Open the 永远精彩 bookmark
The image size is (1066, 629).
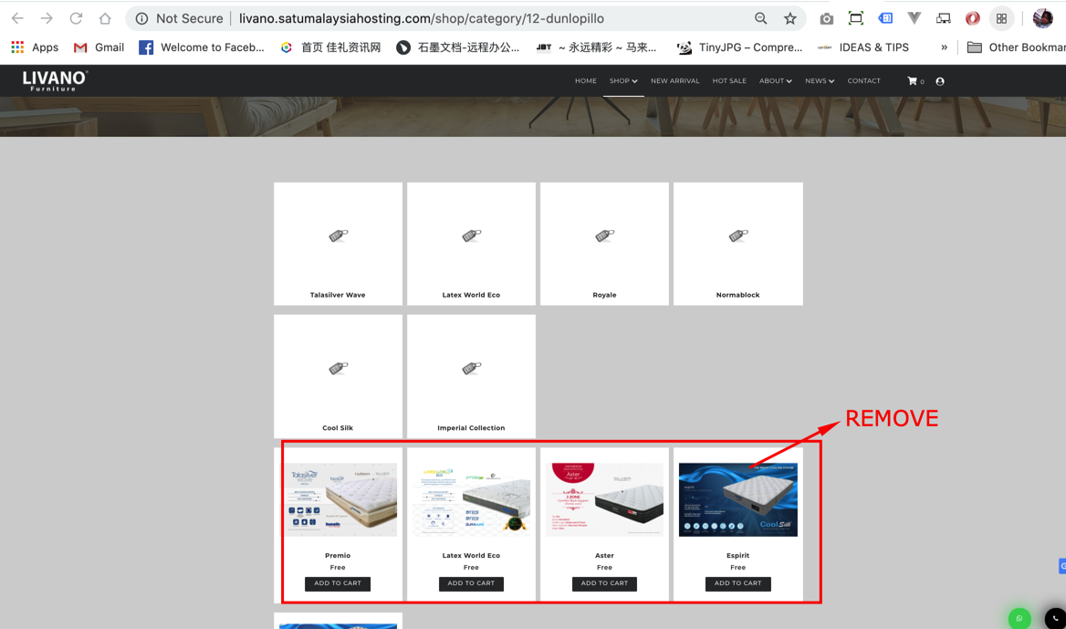point(596,47)
